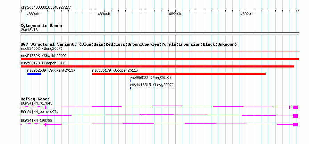Click esv1413515 (Levy2007) label
The width and height of the screenshot is (309, 144).
tap(152, 85)
